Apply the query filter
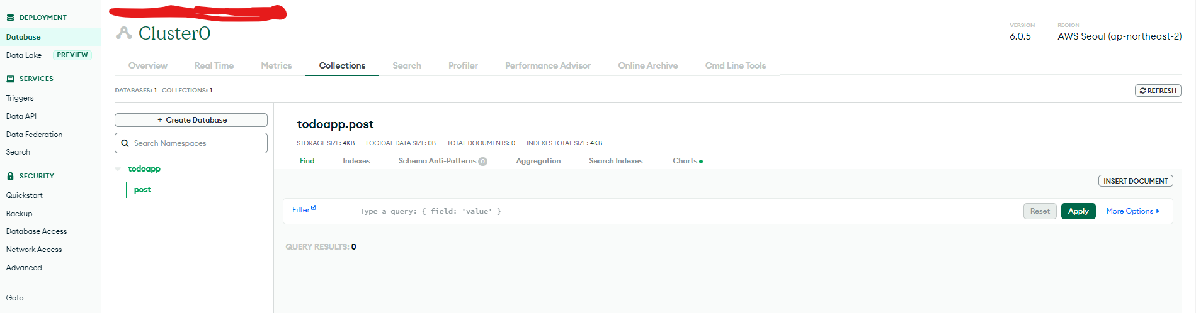 tap(1078, 211)
